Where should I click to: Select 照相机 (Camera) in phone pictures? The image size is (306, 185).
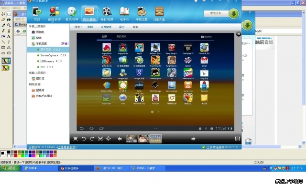point(38,32)
